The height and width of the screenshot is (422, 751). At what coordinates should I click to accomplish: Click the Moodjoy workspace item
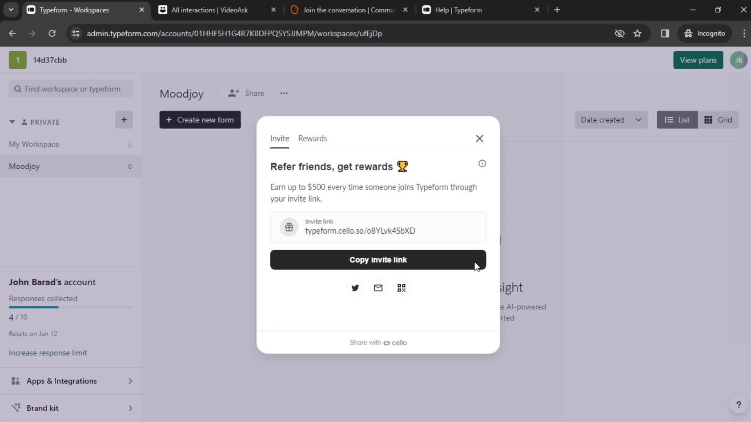pos(24,166)
